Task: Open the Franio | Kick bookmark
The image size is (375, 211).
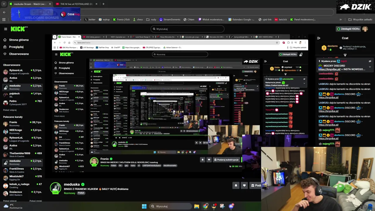Action: pyautogui.click(x=121, y=20)
